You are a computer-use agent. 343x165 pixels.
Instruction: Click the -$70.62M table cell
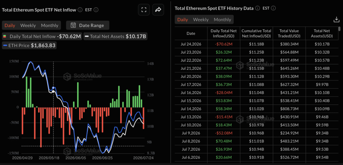tap(223, 44)
